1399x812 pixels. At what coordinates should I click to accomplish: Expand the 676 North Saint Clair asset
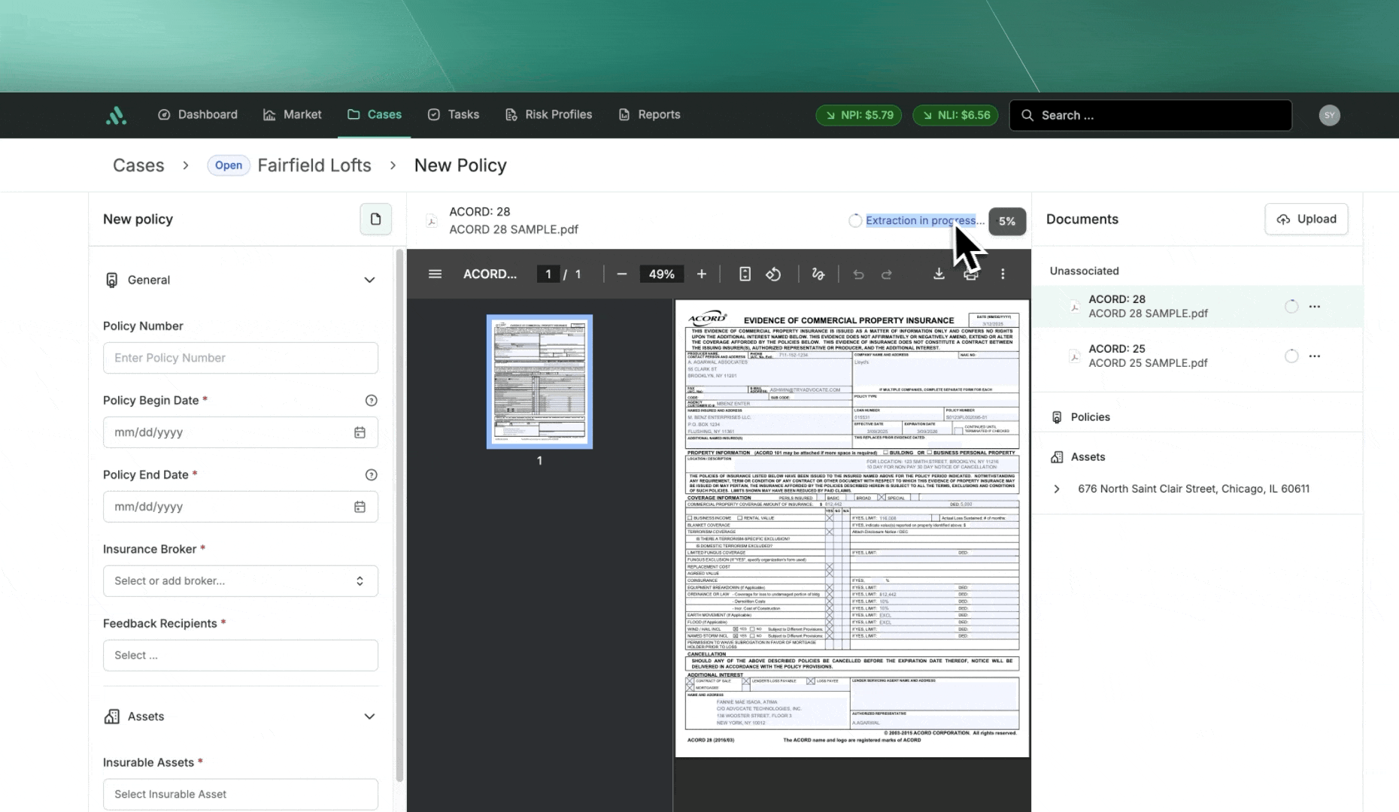coord(1057,489)
